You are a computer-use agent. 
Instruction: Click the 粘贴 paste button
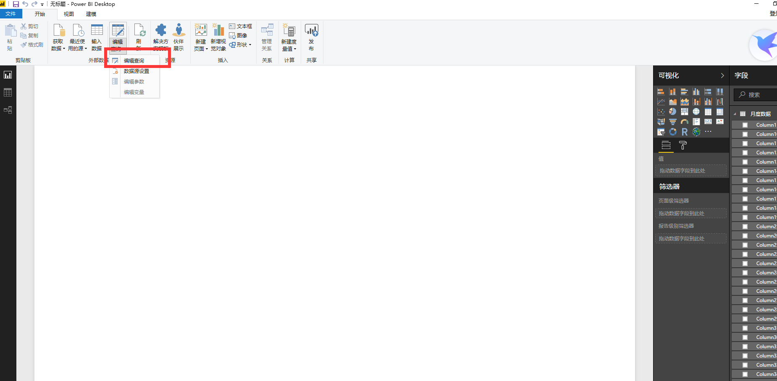point(10,37)
